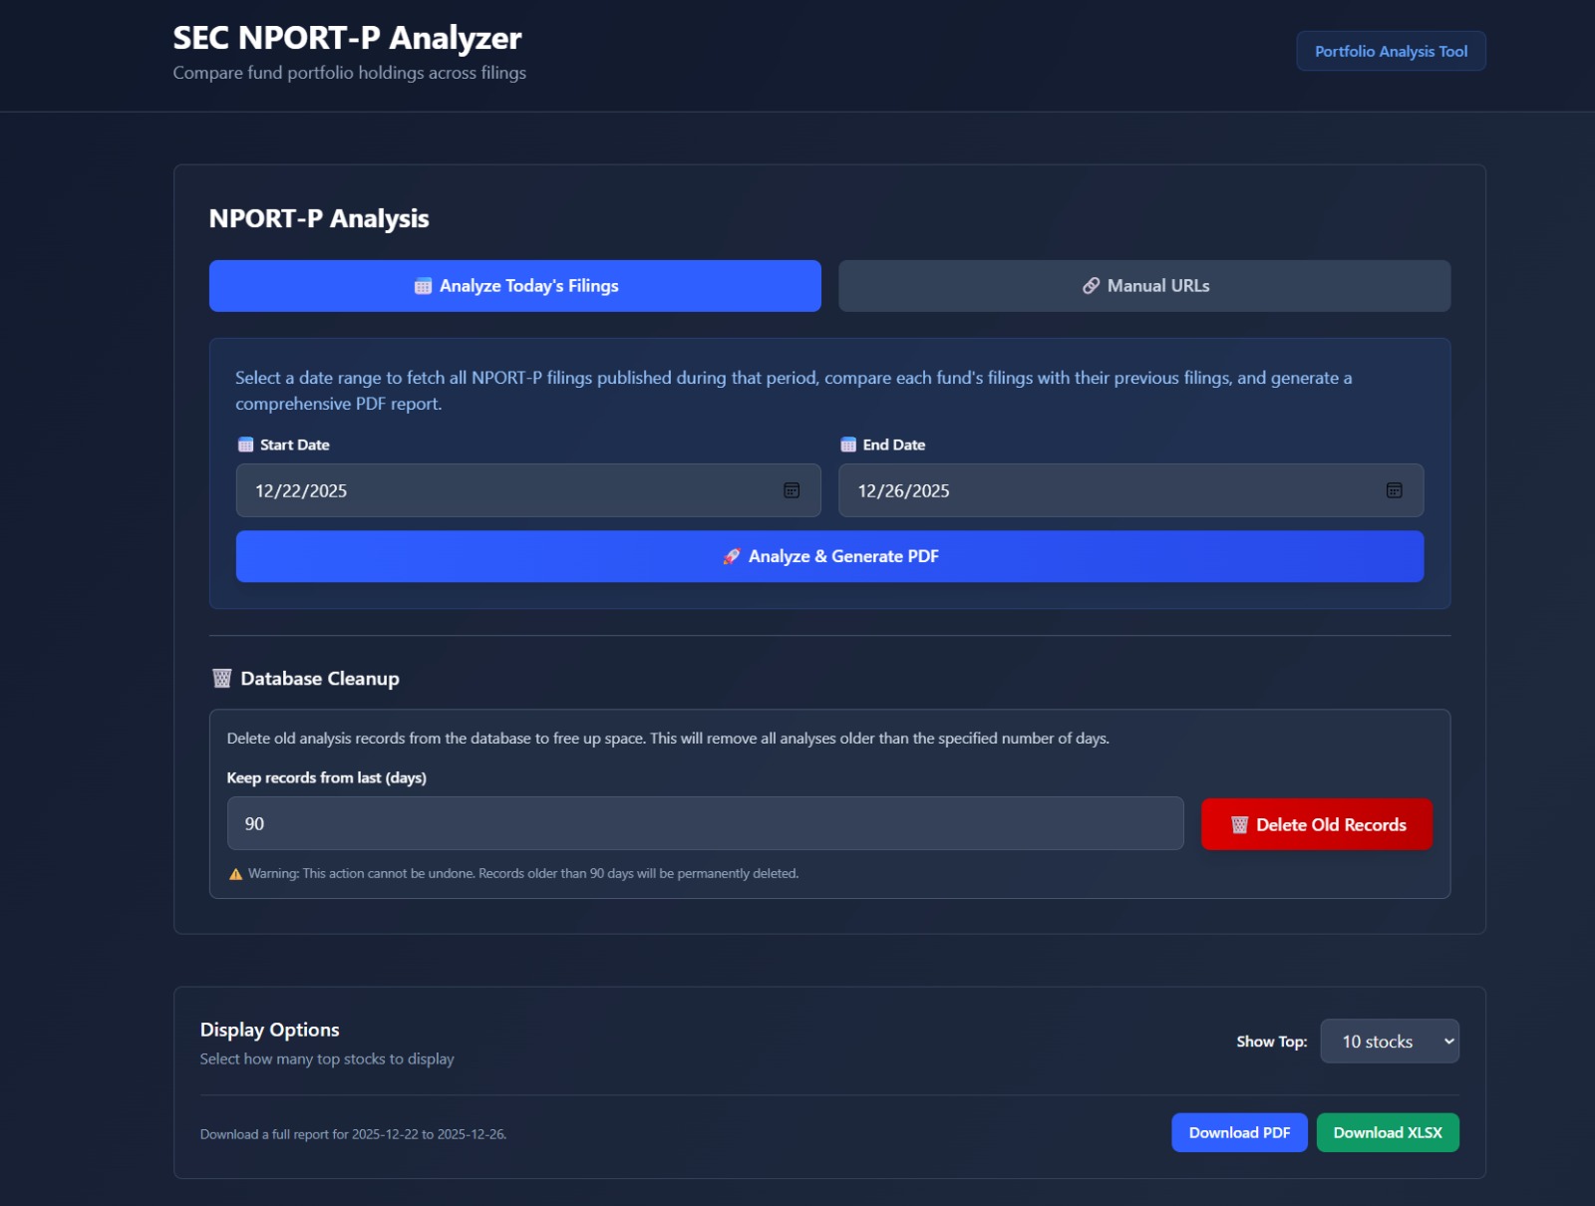Switch to the Manual URLs tab
The width and height of the screenshot is (1595, 1206).
(1144, 286)
